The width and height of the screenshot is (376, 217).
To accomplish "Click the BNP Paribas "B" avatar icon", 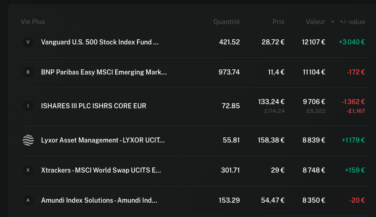I will pos(28,72).
